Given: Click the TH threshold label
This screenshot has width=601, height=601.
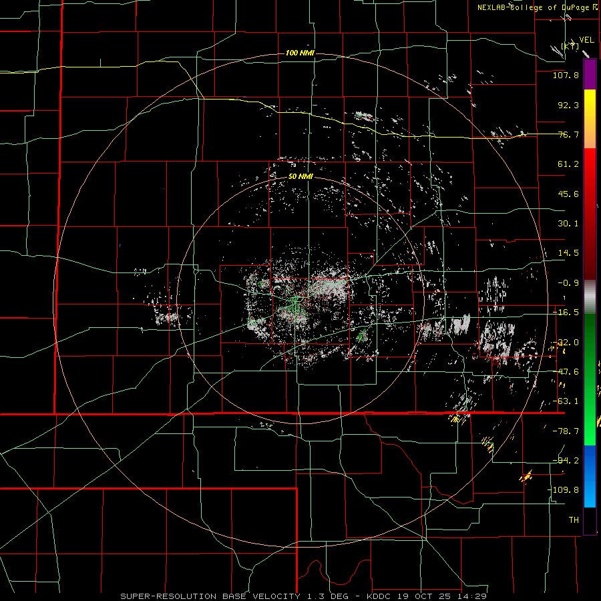Looking at the screenshot, I should [574, 520].
